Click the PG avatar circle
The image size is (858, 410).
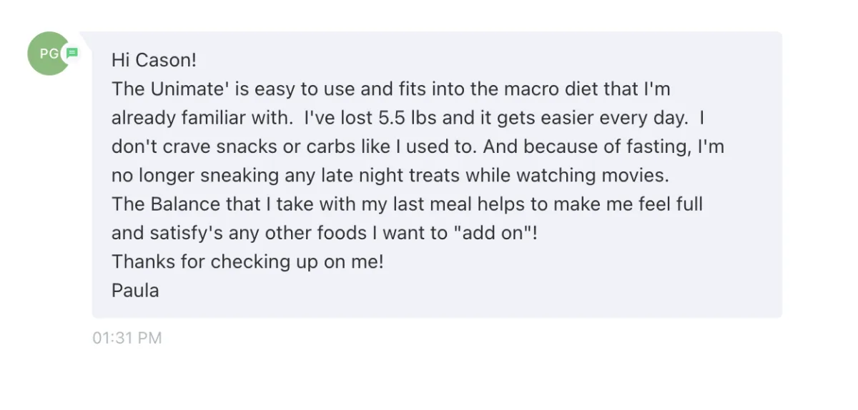[49, 54]
